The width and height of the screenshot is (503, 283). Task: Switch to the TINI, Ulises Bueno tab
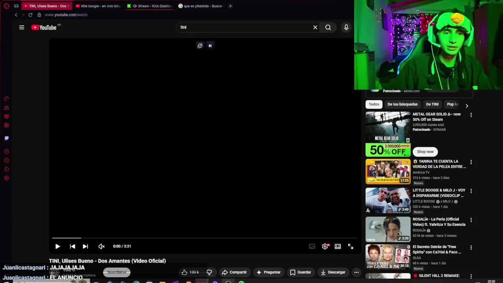(46, 6)
